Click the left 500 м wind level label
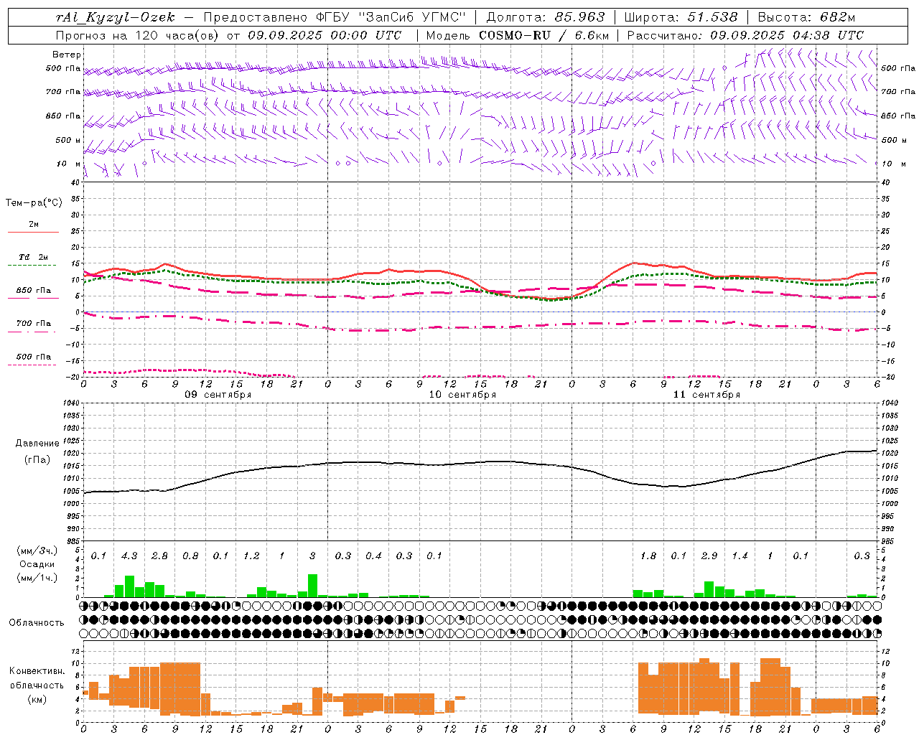 point(67,140)
